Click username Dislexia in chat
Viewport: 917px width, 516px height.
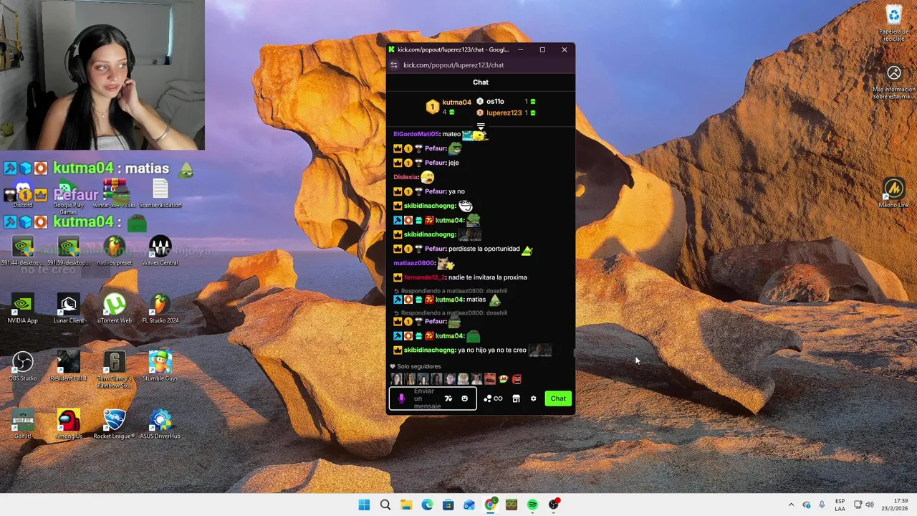tap(405, 177)
